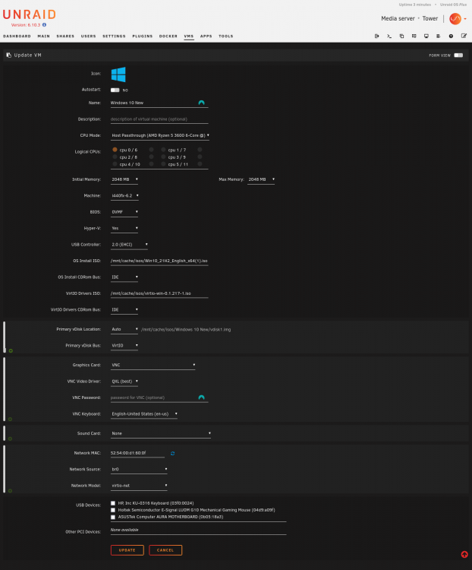Click the green add icon under Sound Card
This screenshot has width=472, height=570.
(x=10, y=439)
